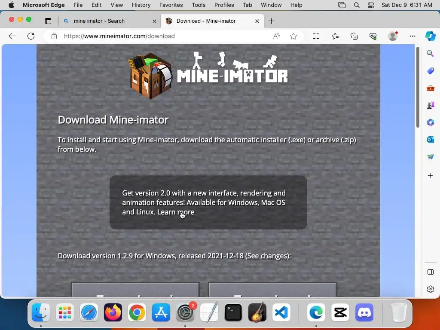Close the mine imator - Search tab
This screenshot has width=440, height=330.
click(154, 21)
